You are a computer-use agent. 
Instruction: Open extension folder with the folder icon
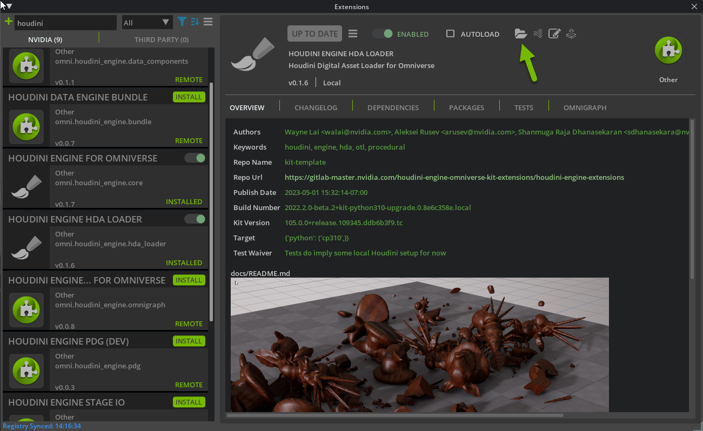coord(521,33)
